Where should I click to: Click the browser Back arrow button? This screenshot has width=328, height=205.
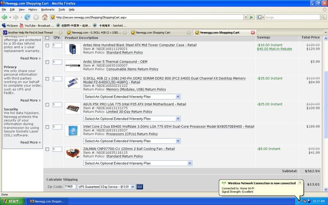pyautogui.click(x=5, y=17)
